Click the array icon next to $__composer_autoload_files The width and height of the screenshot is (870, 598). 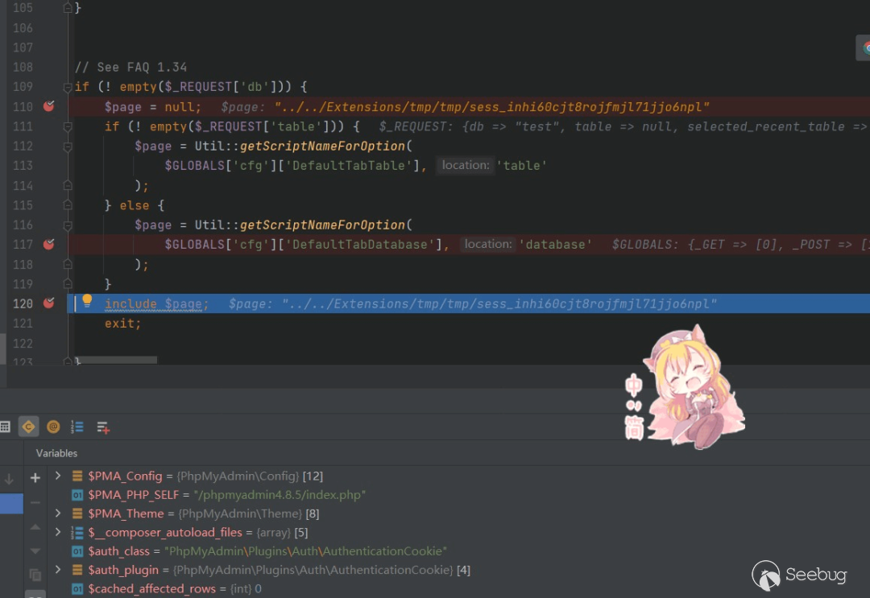pyautogui.click(x=77, y=533)
